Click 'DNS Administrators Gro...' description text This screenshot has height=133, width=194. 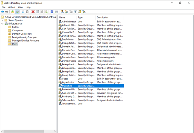click(109, 39)
